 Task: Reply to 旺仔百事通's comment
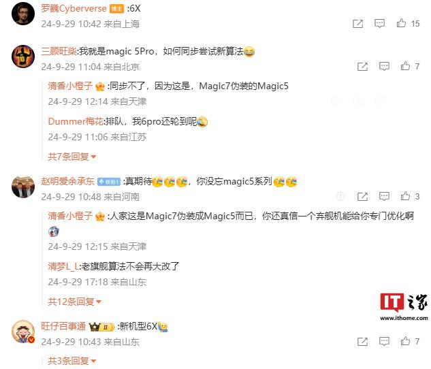(384, 341)
